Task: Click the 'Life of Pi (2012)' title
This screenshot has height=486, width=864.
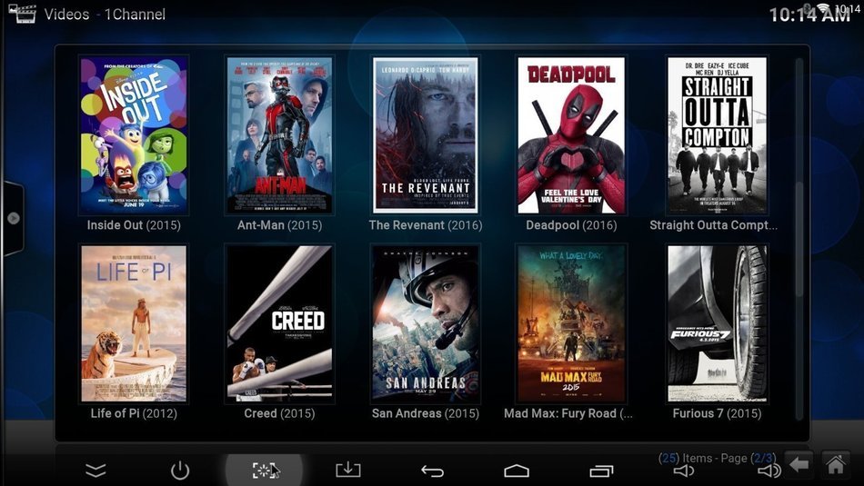Action: [x=134, y=413]
